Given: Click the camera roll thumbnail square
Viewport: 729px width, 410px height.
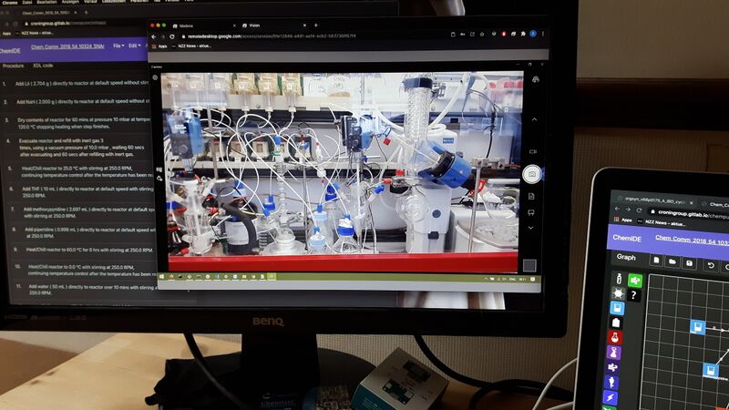Looking at the screenshot, I should (529, 265).
